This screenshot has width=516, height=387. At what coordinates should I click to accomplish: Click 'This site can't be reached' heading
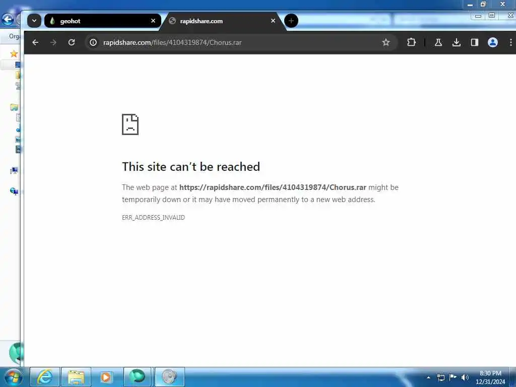click(191, 166)
